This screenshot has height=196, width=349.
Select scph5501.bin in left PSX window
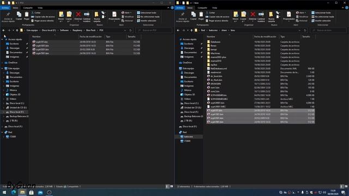coord(43,50)
